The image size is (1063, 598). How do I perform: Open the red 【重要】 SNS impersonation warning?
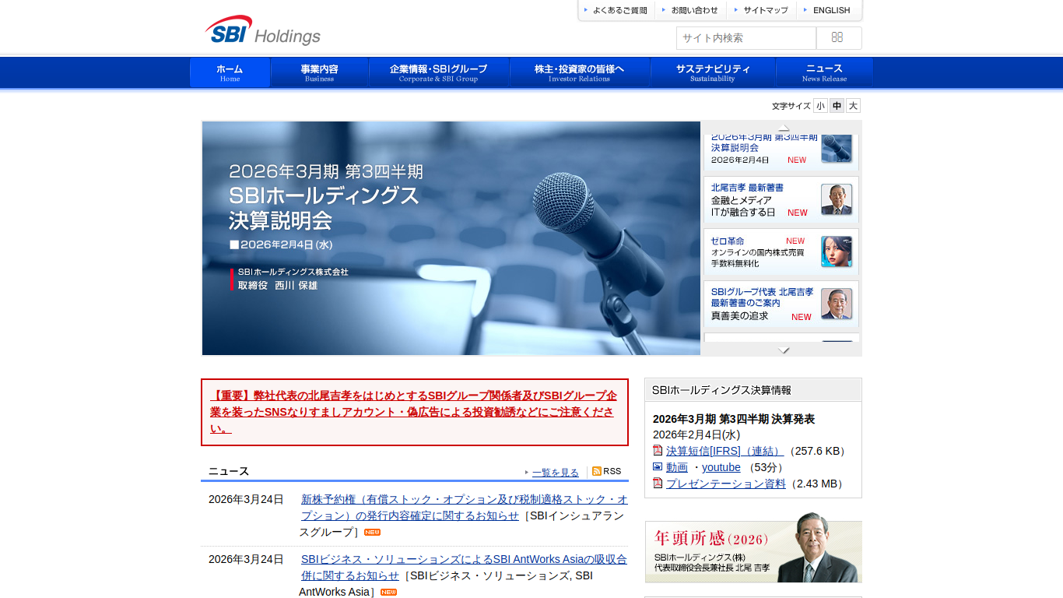[x=415, y=412]
